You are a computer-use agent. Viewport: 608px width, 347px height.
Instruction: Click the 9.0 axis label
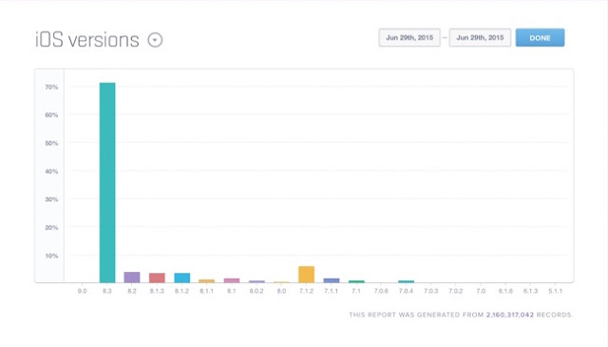(83, 291)
